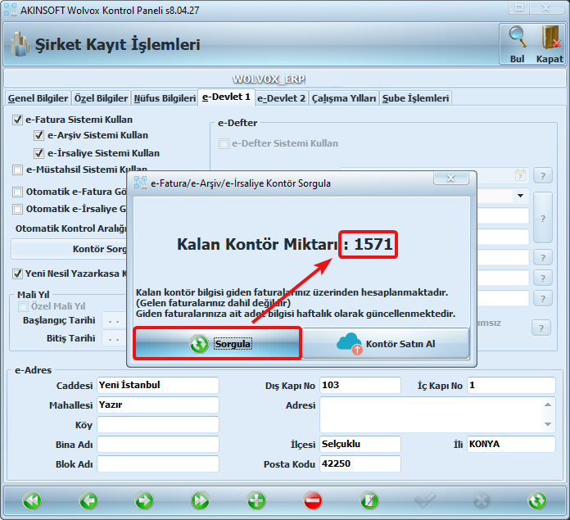This screenshot has height=520, width=570.
Task: Delete record with red minus icon
Action: [x=313, y=500]
